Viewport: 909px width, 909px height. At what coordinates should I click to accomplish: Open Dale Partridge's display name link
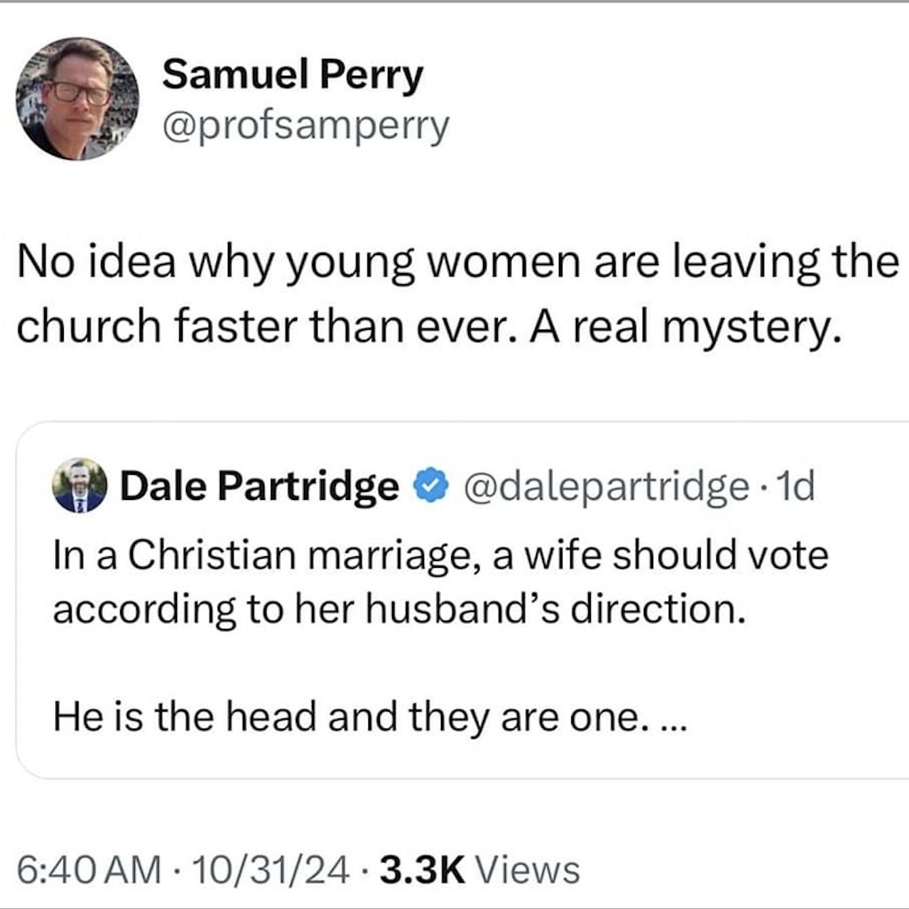259,486
